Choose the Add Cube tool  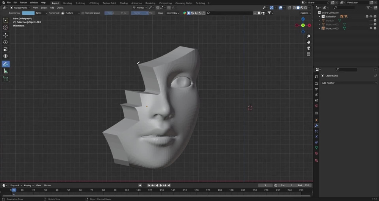6,79
